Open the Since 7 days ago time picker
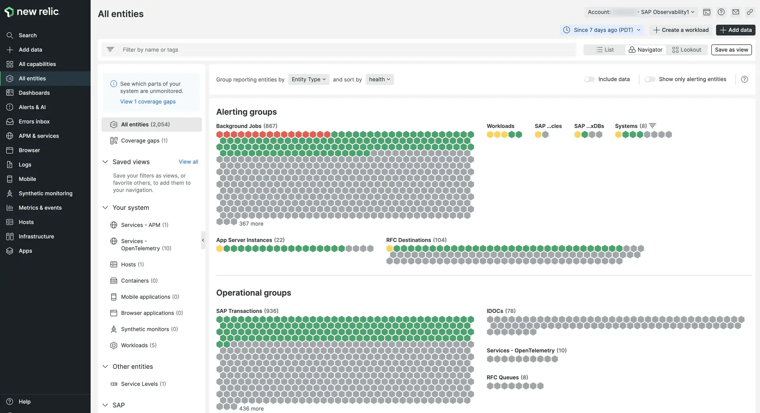 (x=601, y=30)
